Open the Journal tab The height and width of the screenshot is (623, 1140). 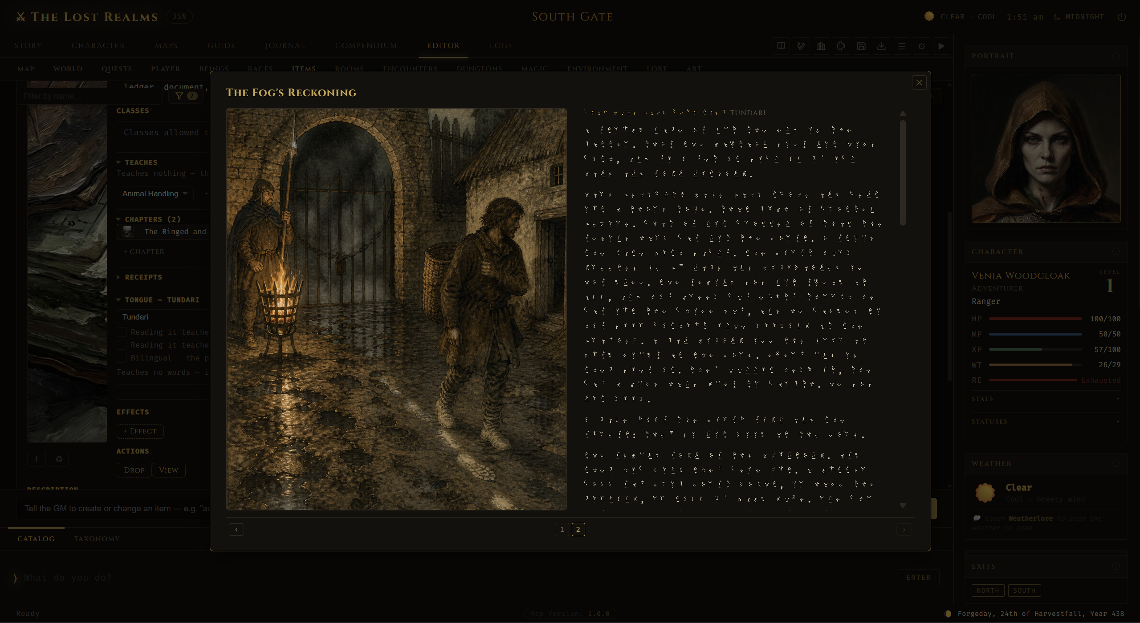285,46
